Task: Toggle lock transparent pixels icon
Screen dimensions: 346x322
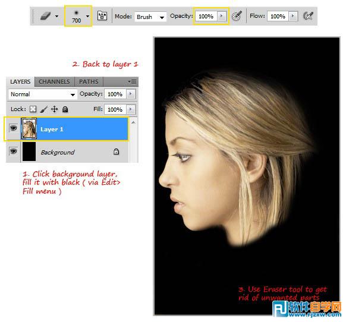Action: [33, 109]
